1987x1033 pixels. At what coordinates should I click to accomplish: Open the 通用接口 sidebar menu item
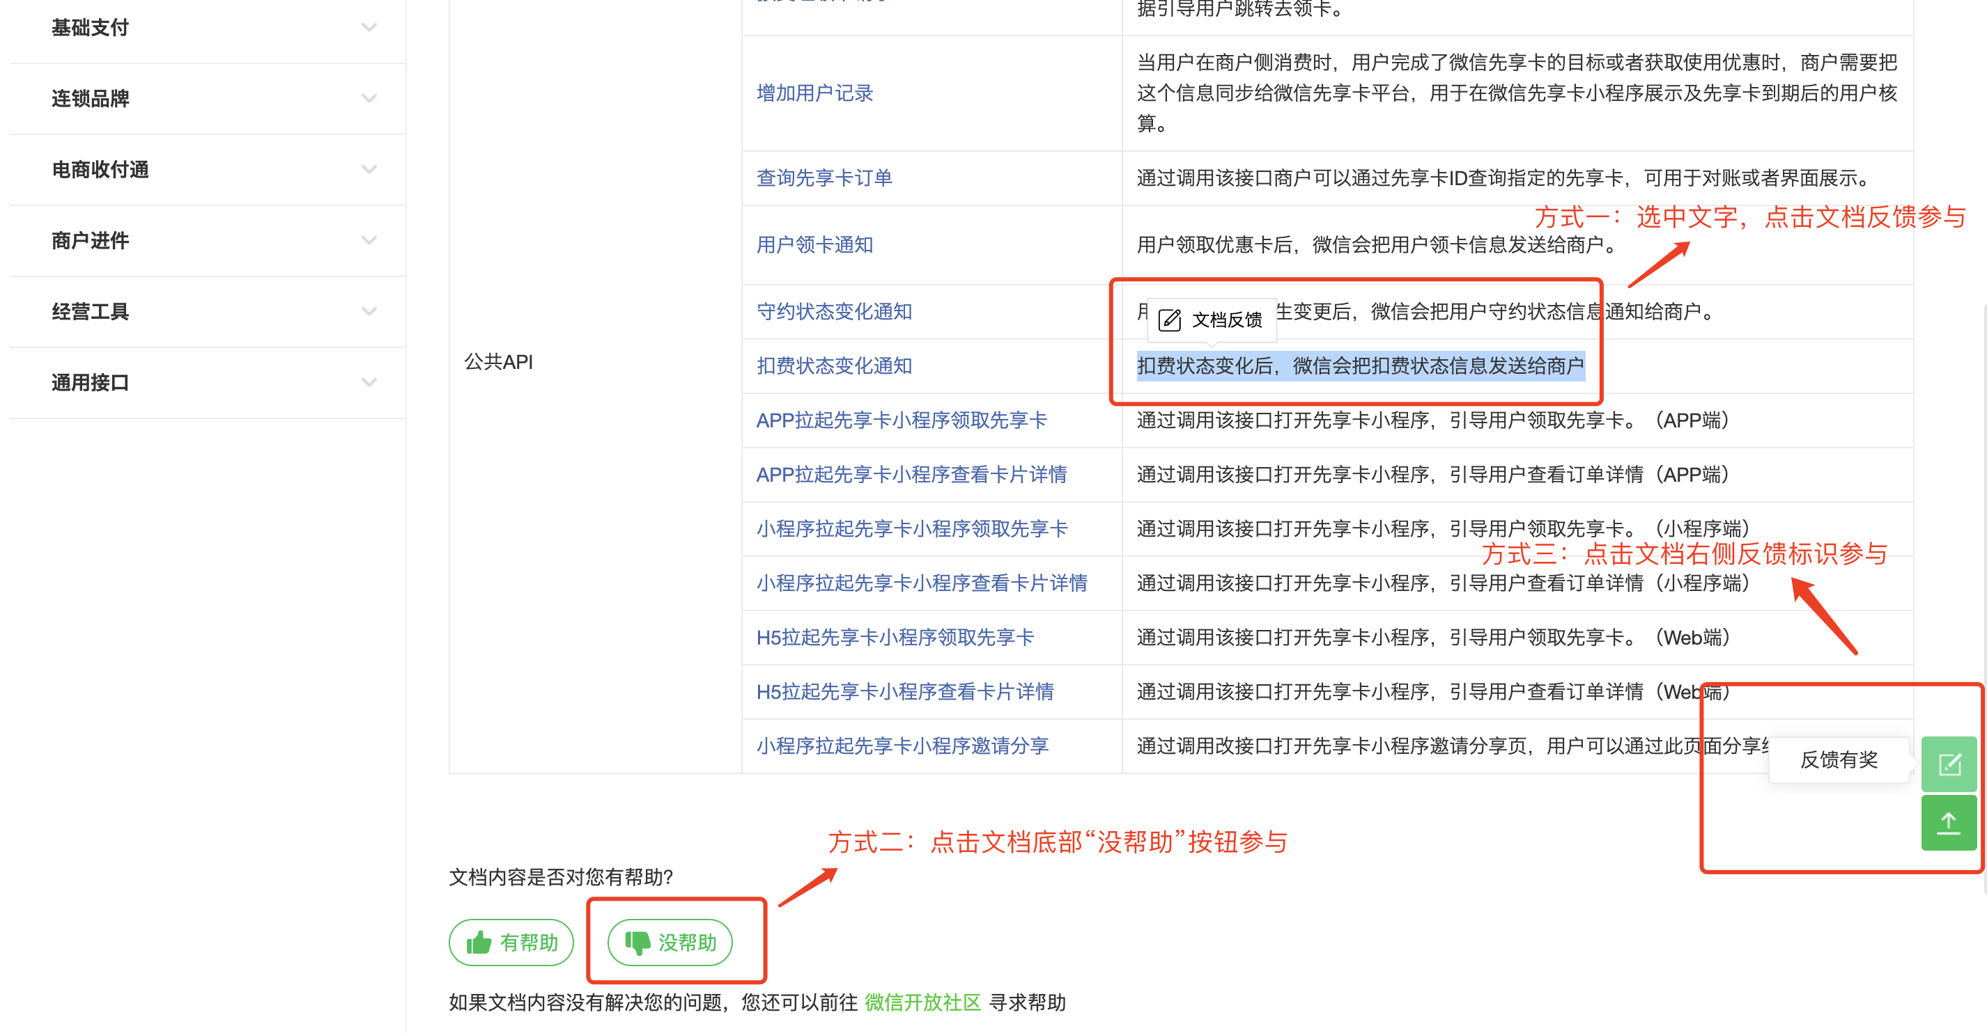pyautogui.click(x=91, y=382)
